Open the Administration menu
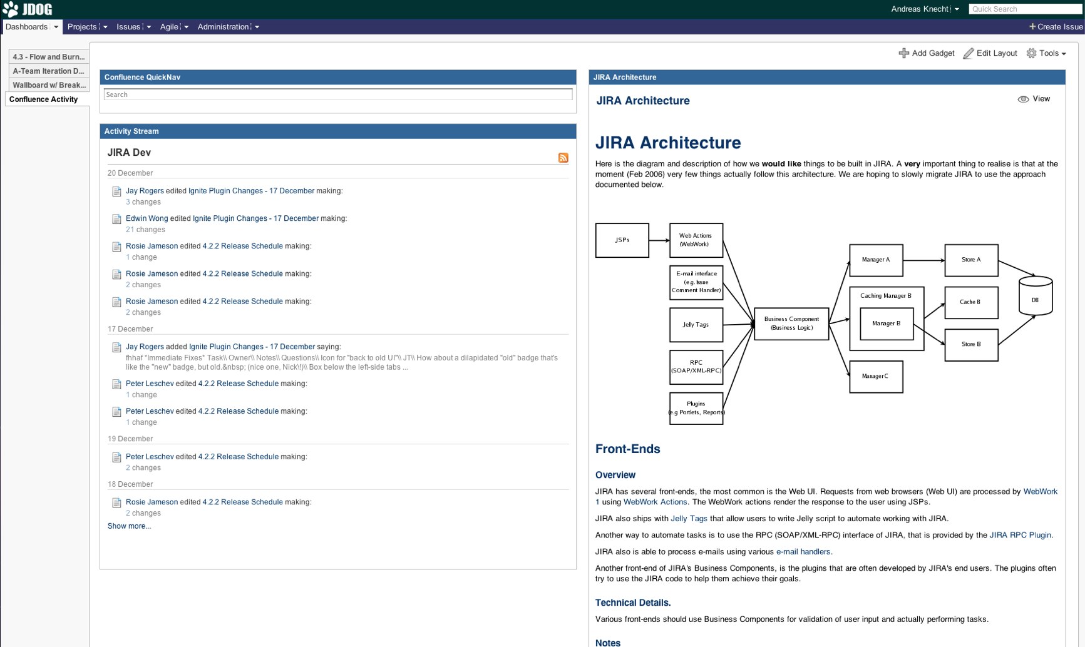 point(223,27)
